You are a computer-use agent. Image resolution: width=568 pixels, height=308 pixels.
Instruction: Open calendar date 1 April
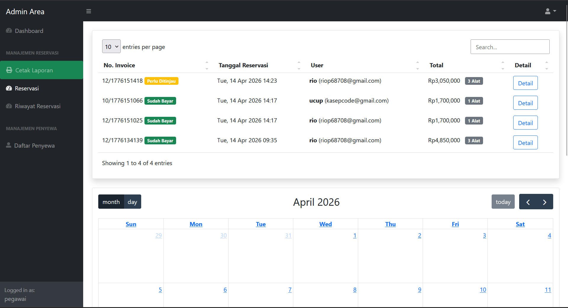[355, 235]
